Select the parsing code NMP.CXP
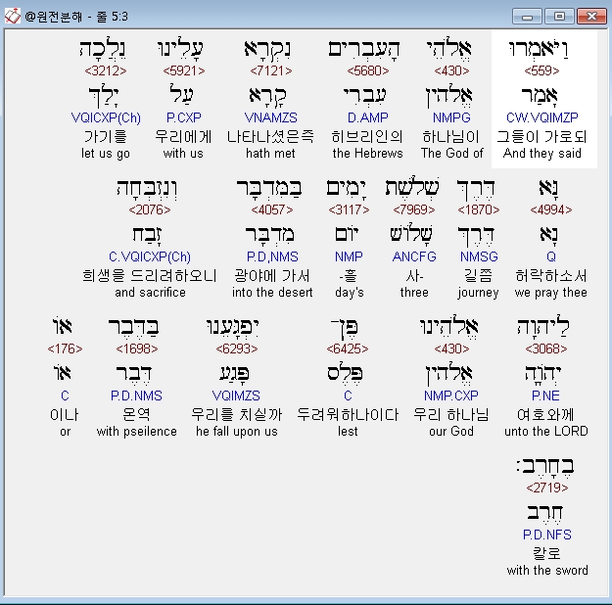612x605 pixels. 451,396
